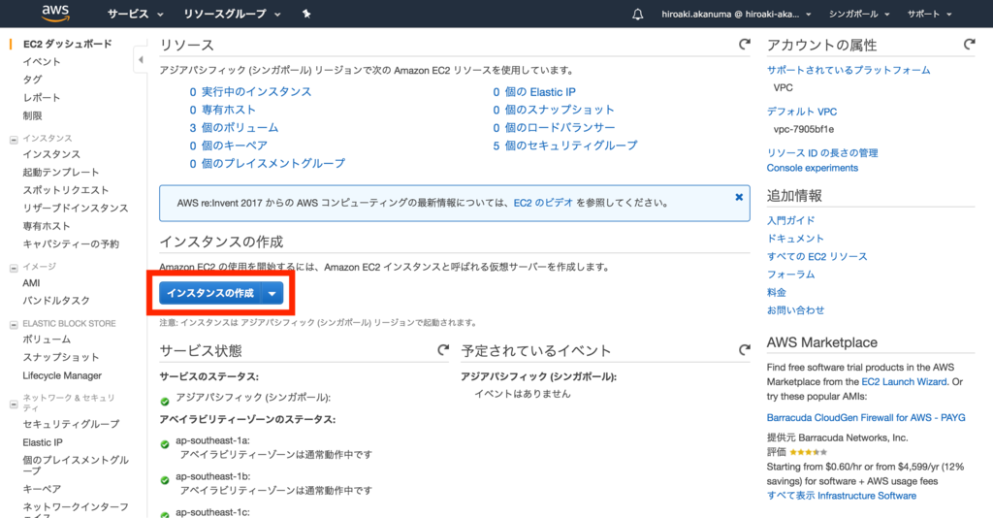Click the pin shortcut icon in header
This screenshot has height=518, width=993.
tap(306, 14)
